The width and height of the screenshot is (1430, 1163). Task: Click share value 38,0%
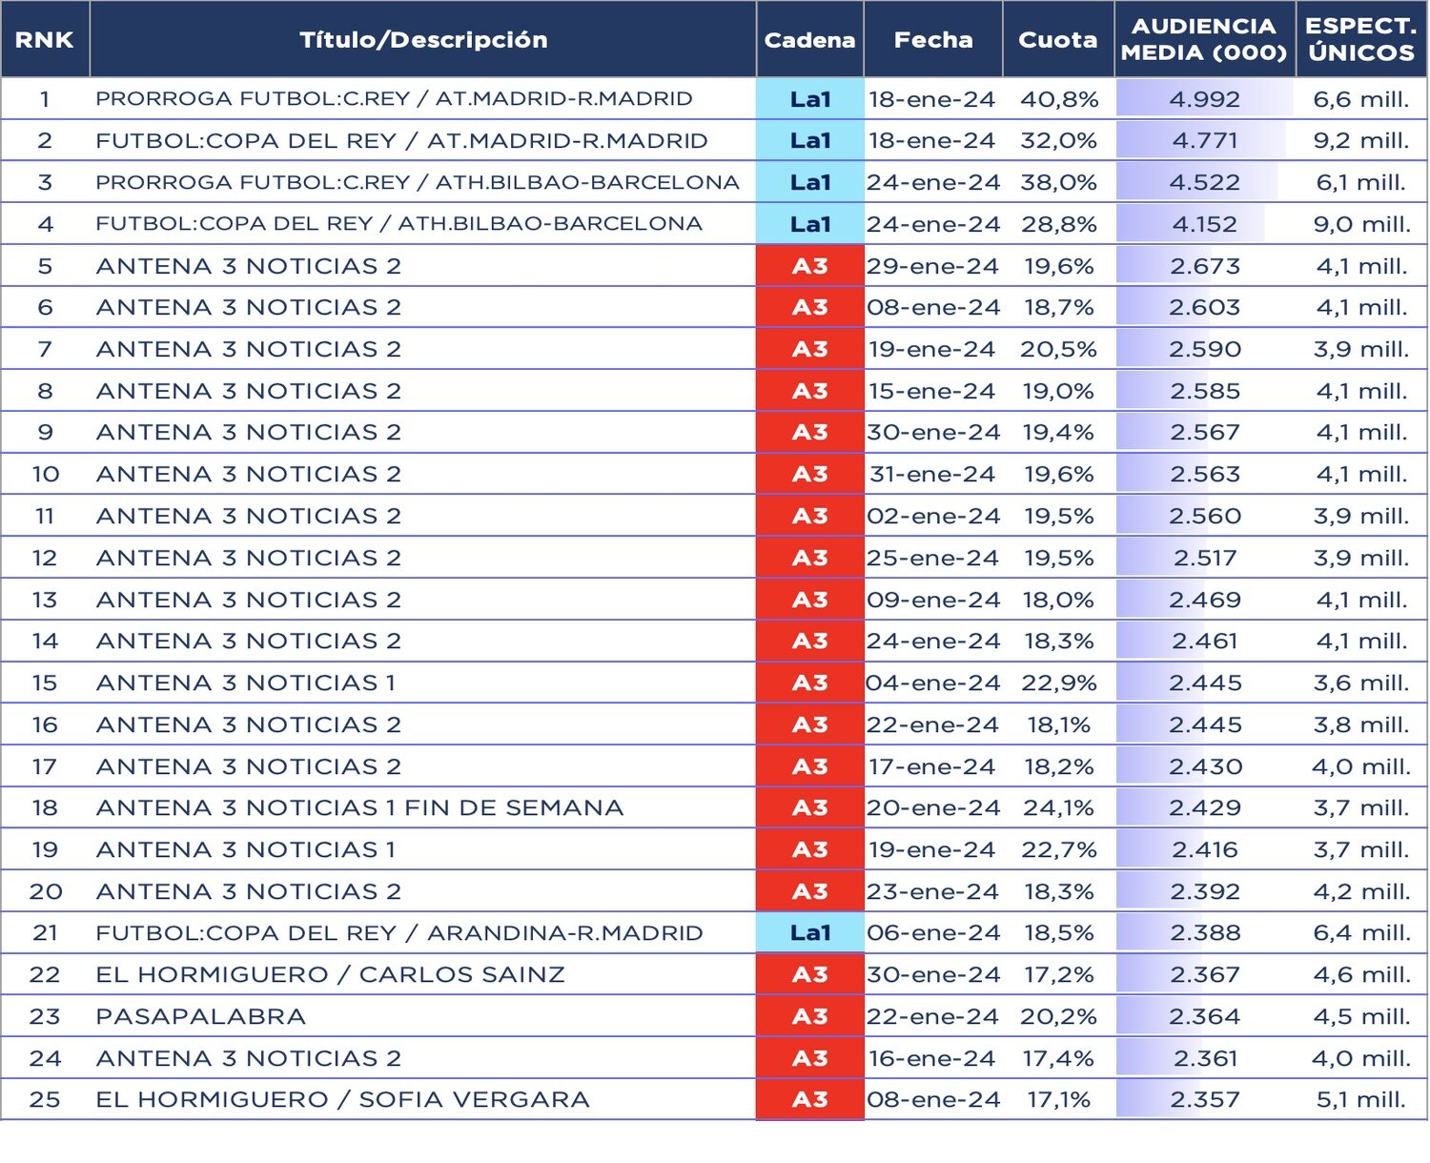tap(1059, 182)
